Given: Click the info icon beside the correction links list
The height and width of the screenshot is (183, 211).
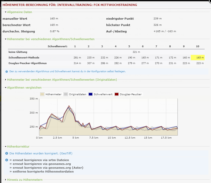Looking at the screenshot, I should 7,160.
